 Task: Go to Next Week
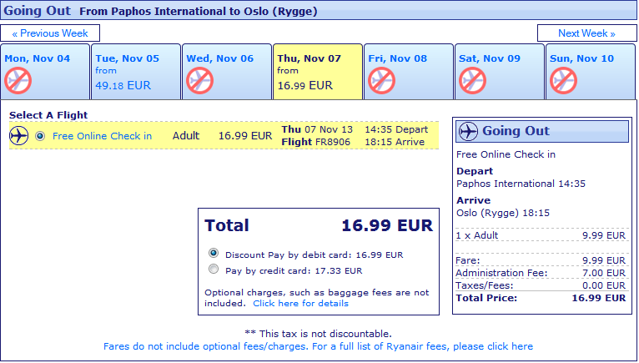click(x=586, y=33)
